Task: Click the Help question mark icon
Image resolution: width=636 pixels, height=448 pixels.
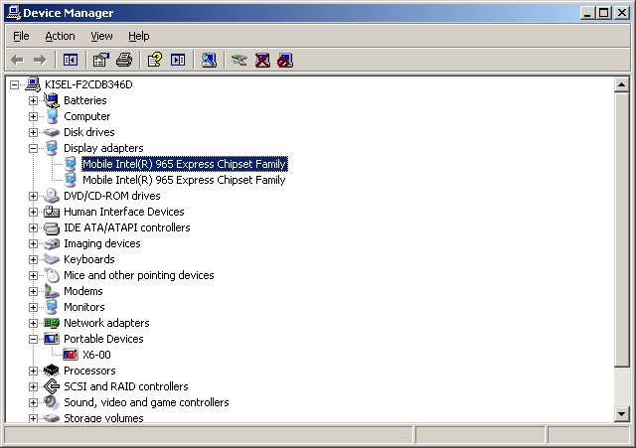Action: tap(155, 61)
